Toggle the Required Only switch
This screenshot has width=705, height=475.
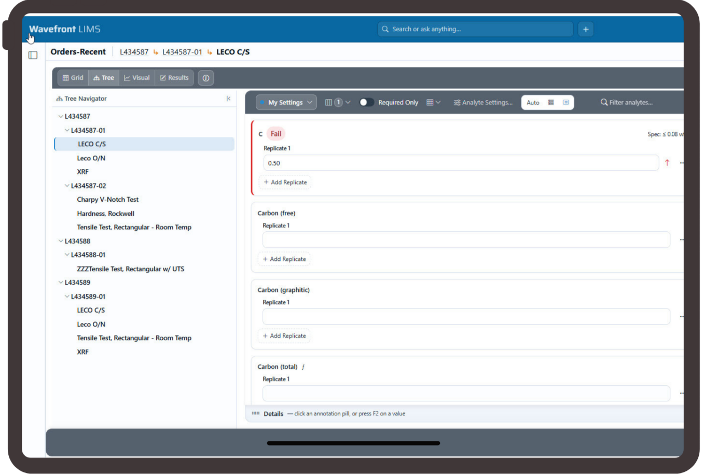366,102
